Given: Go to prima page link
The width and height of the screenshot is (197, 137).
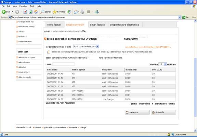Looking at the screenshot, I should (x=134, y=104).
